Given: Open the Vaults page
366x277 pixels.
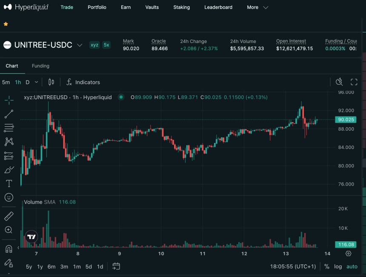Looking at the screenshot, I should 152,7.
